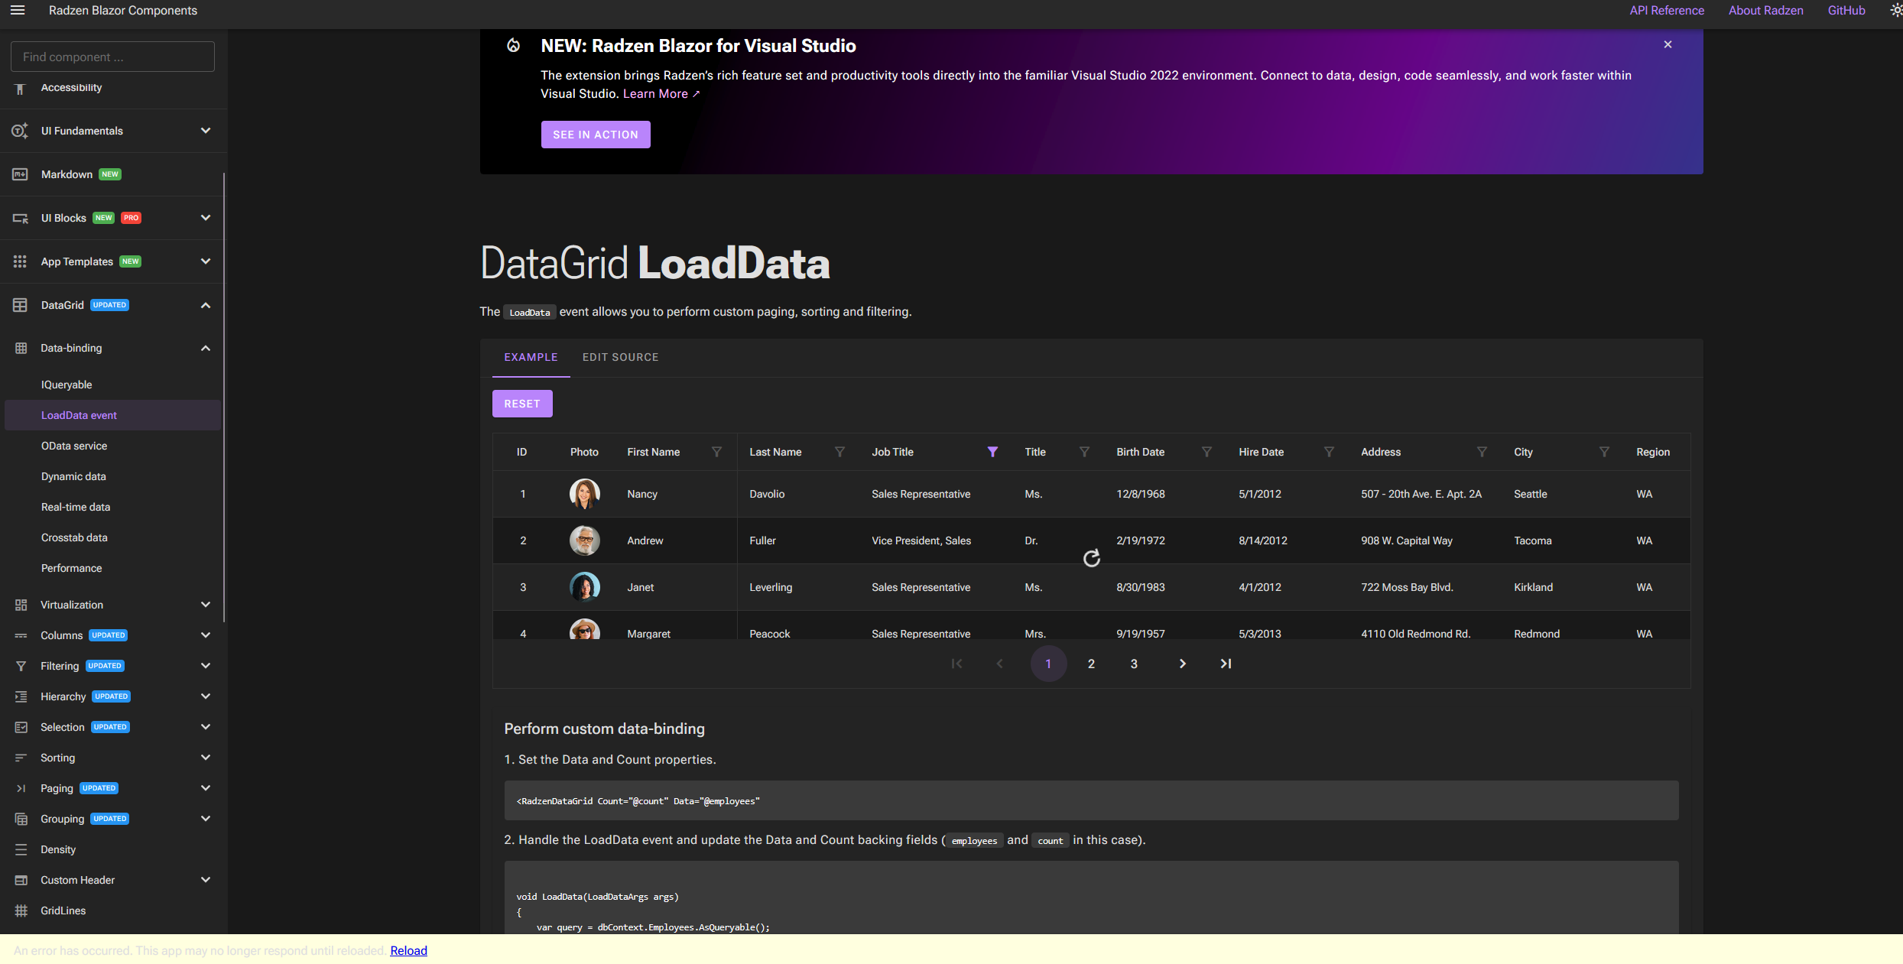Switch to the Example tab
The height and width of the screenshot is (964, 1903).
pyautogui.click(x=531, y=357)
